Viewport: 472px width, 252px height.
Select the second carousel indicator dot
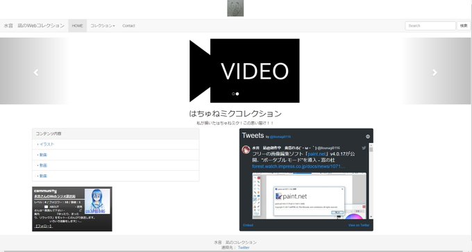tap(237, 94)
